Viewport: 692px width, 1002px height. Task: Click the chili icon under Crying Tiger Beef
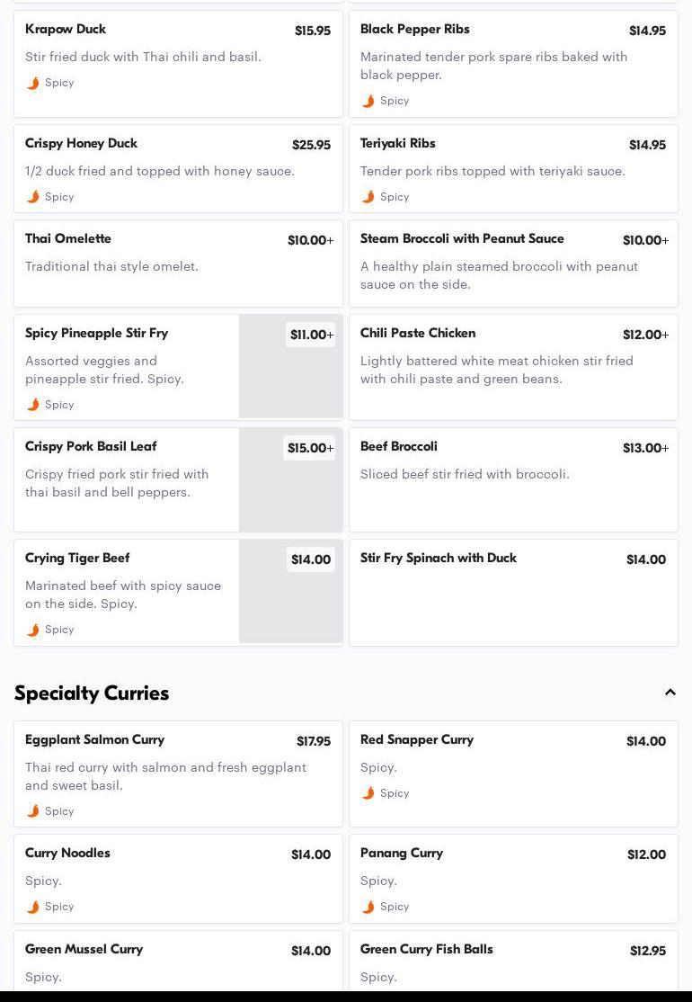click(x=33, y=630)
